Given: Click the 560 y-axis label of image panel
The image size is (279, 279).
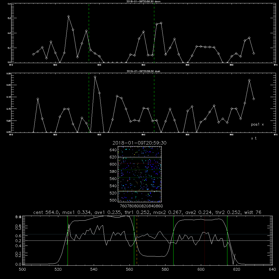Looking at the screenshot, I should click(x=113, y=179).
